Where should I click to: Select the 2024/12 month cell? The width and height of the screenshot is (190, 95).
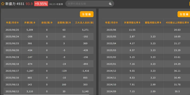pos(111,71)
